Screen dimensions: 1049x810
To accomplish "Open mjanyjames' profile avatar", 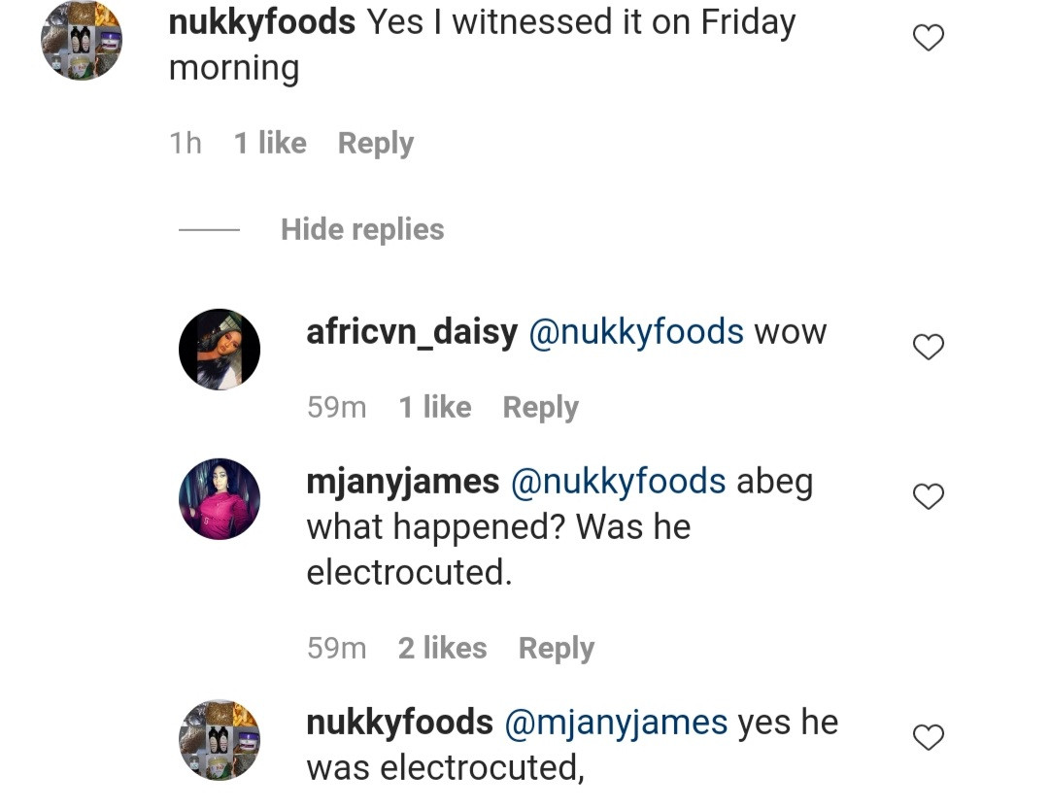I will pos(220,499).
